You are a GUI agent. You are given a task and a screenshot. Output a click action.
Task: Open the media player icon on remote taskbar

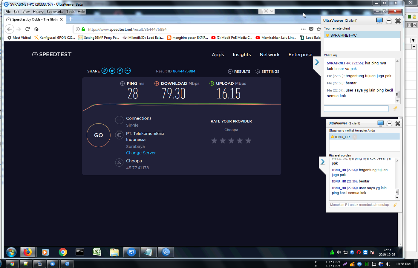45,252
